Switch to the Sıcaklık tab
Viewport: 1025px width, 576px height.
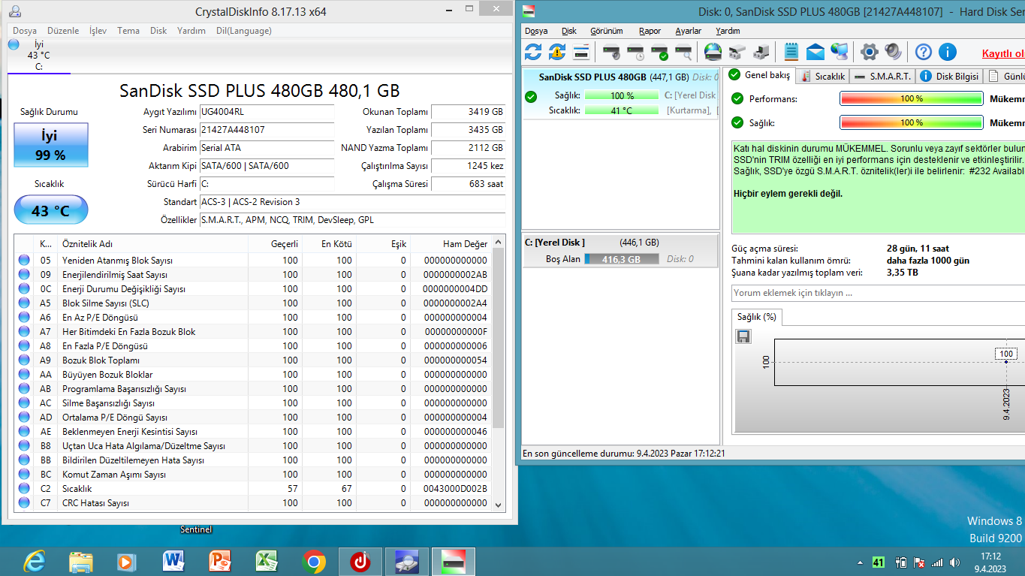pos(823,76)
